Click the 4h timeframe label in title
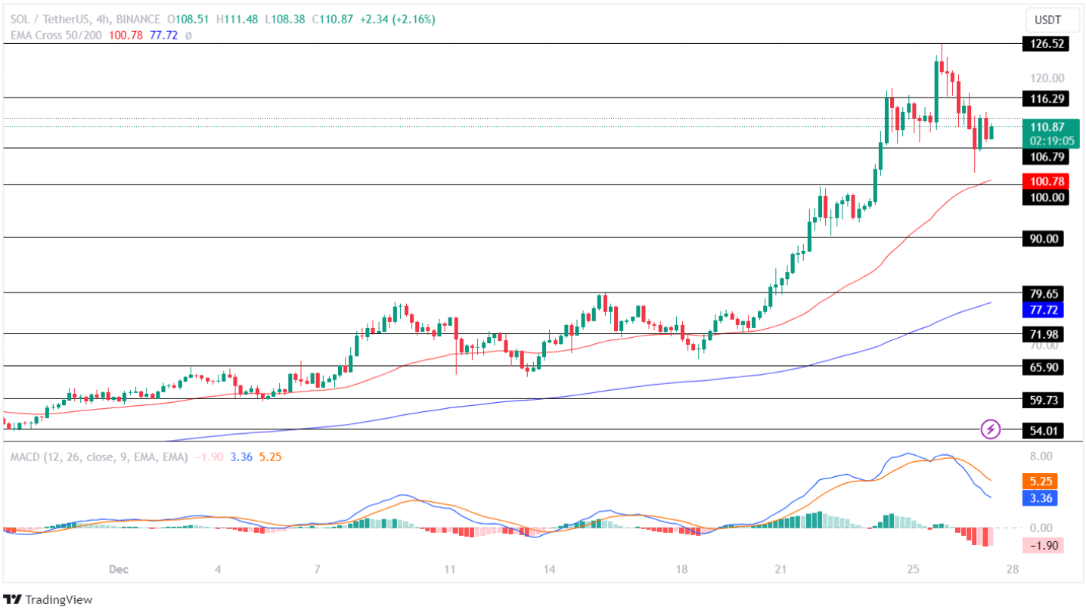Screen dimensions: 1086x610 (x=104, y=20)
